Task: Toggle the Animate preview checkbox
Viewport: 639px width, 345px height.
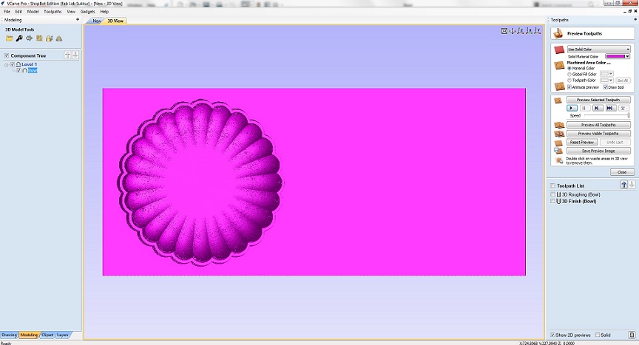Action: pos(569,87)
